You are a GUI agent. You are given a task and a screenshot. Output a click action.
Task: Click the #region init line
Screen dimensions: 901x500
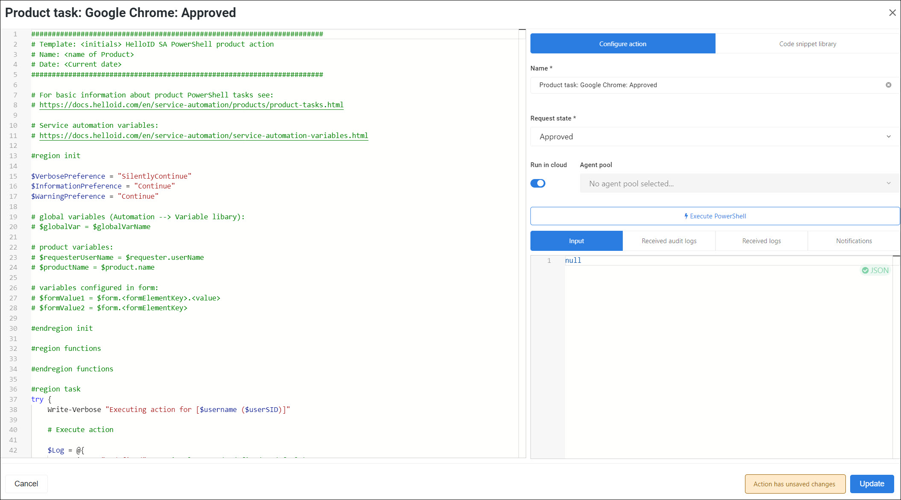point(56,156)
